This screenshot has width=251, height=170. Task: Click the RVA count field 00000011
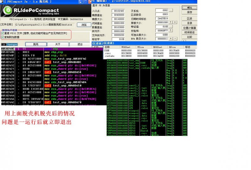pyautogui.click(x=162, y=39)
